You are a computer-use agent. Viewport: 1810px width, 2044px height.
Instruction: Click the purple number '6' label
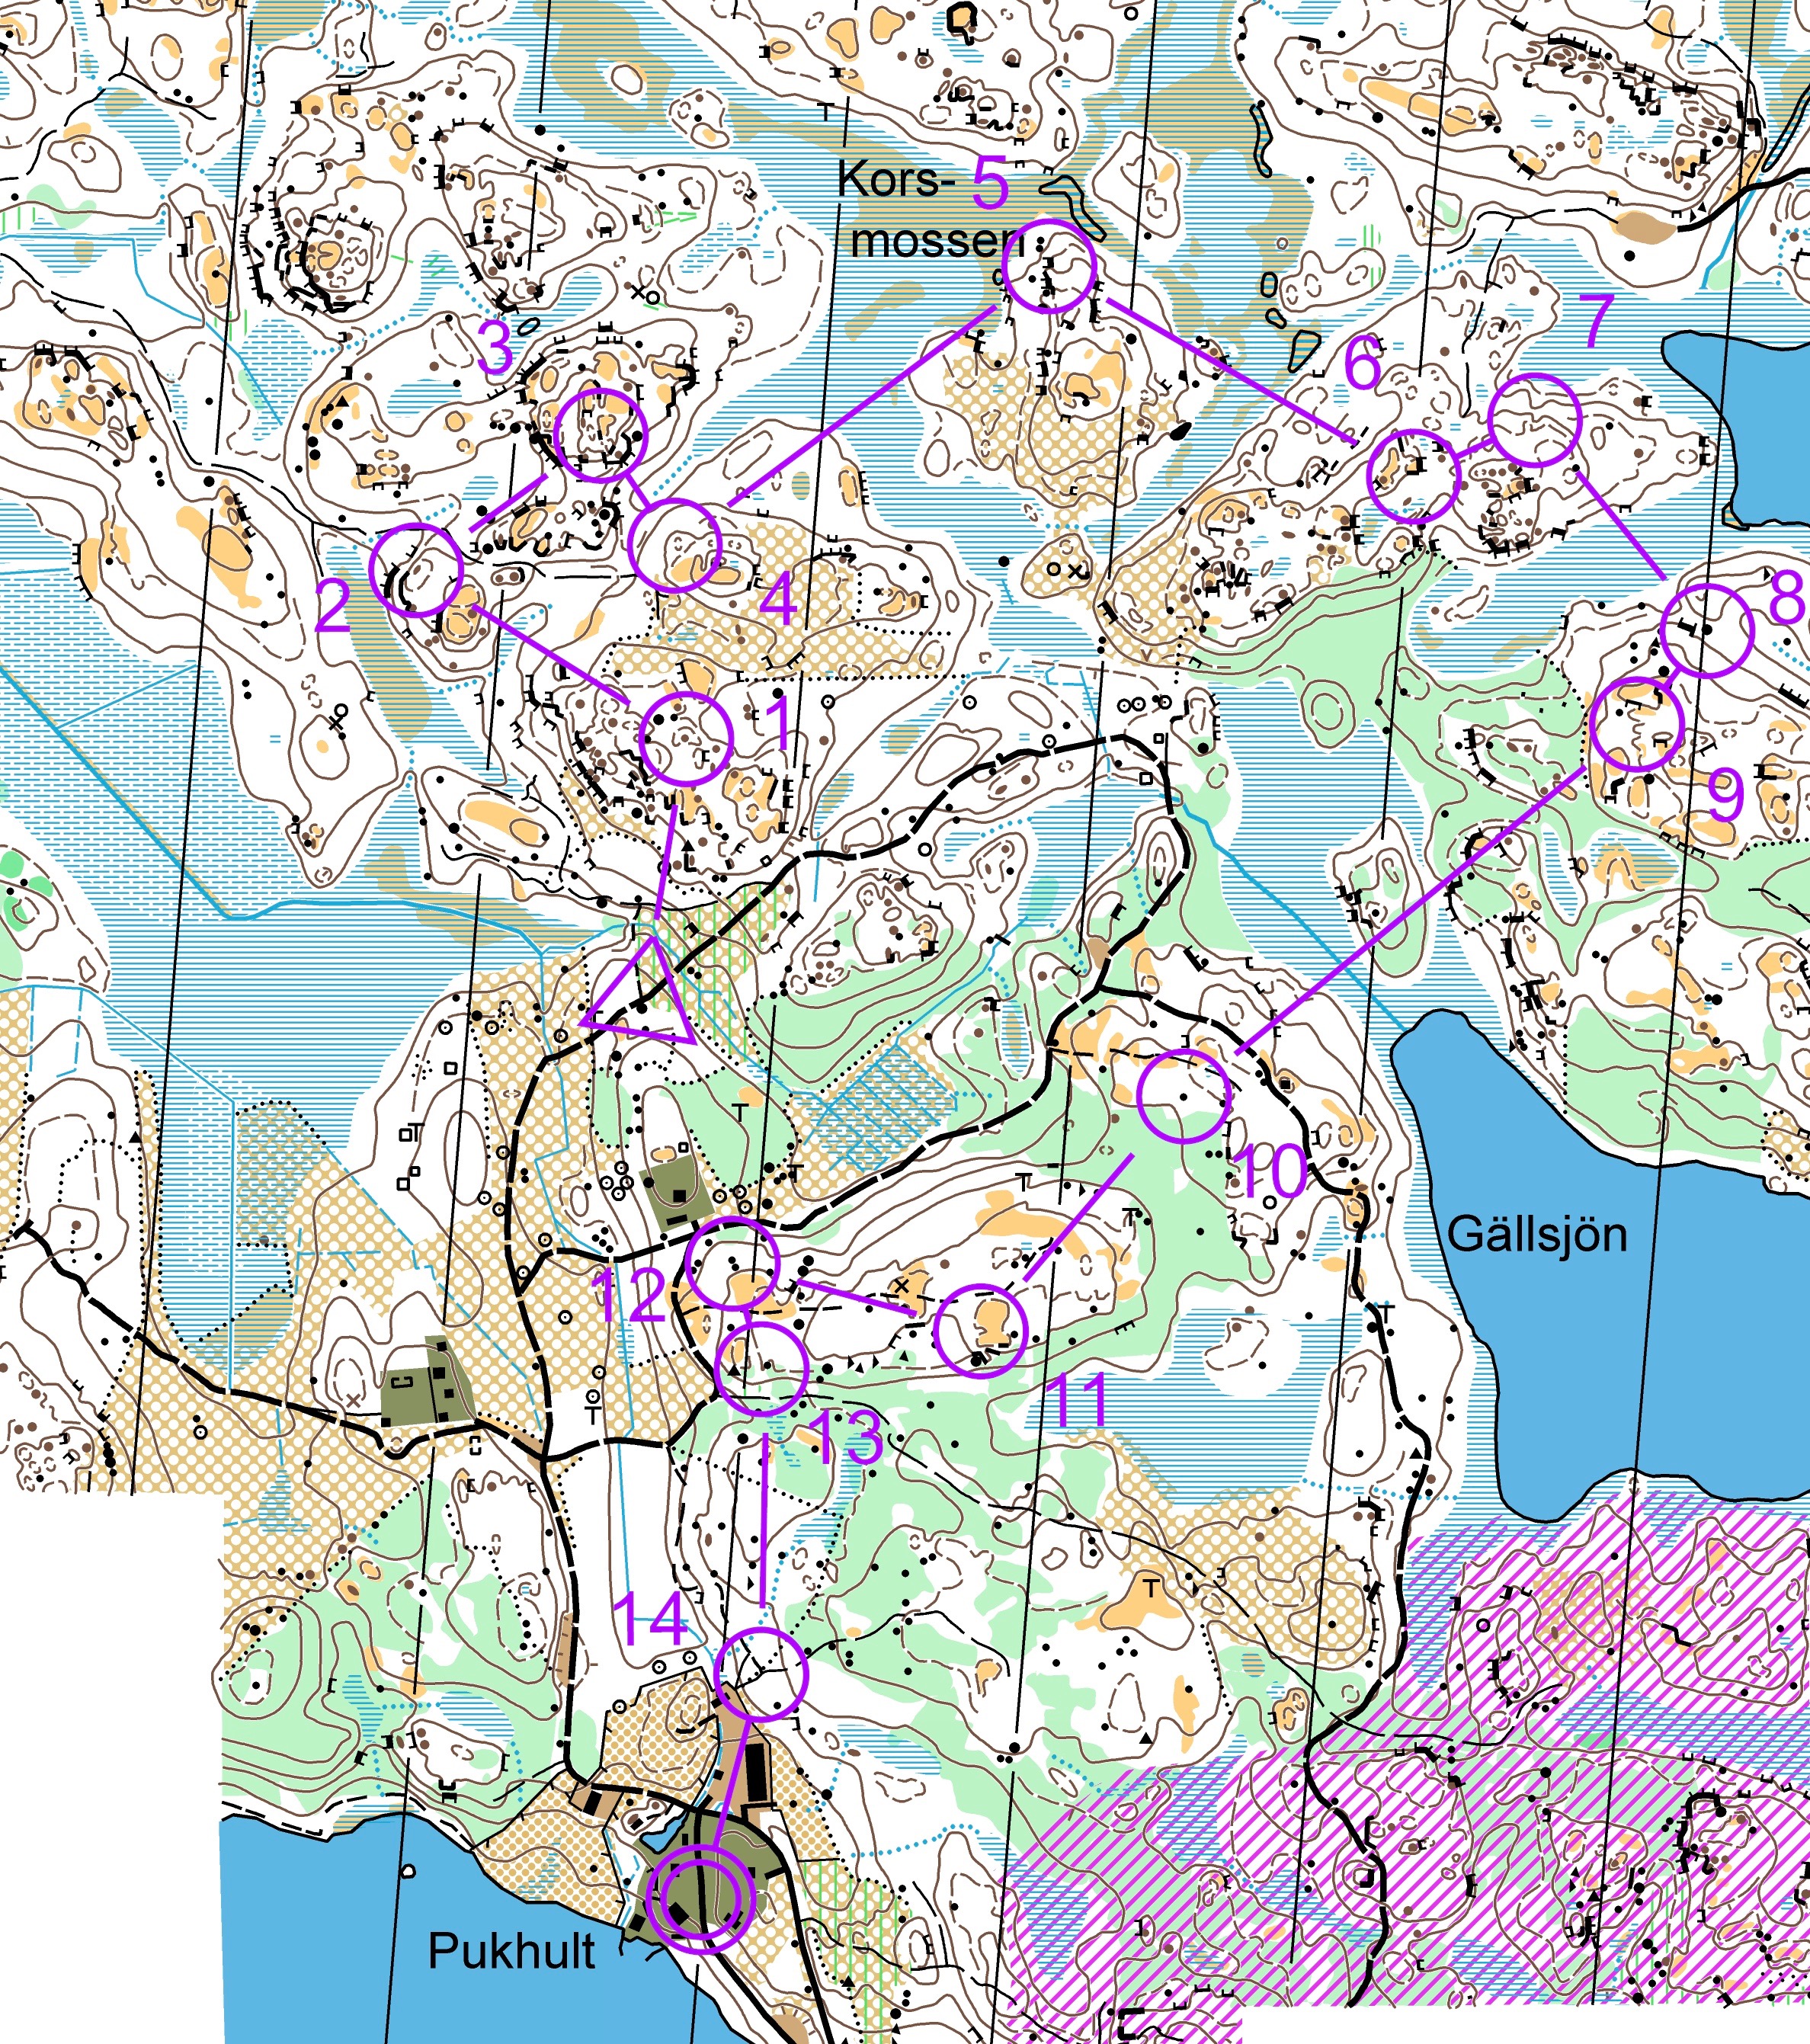(1363, 362)
